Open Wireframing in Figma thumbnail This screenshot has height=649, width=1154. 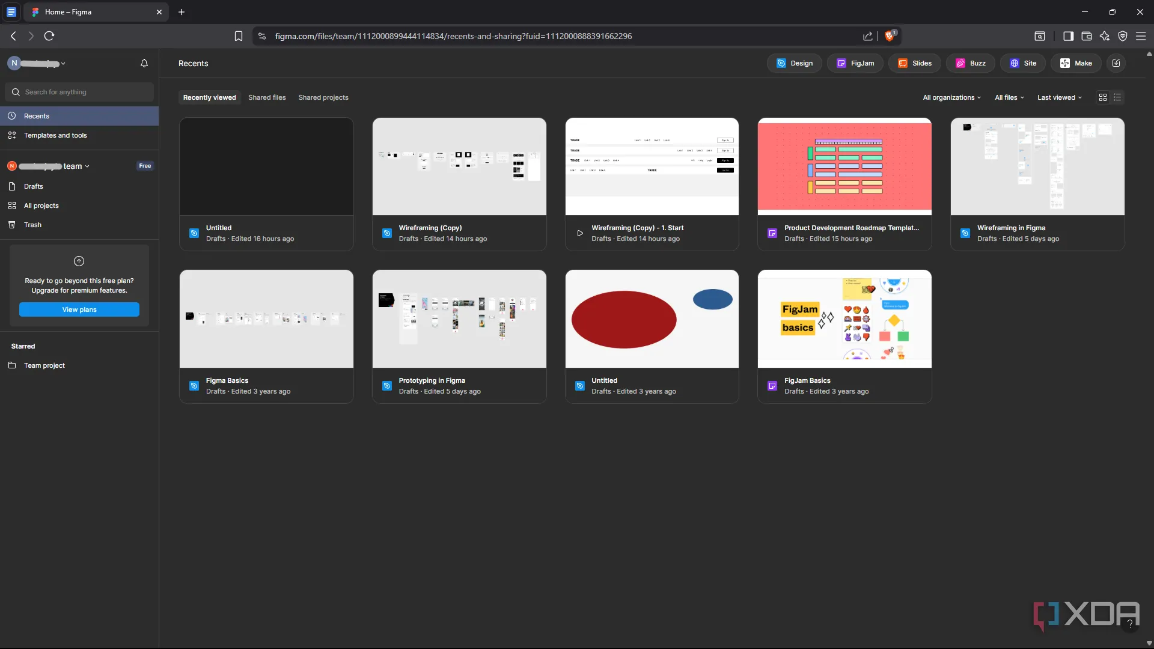[x=1037, y=166]
